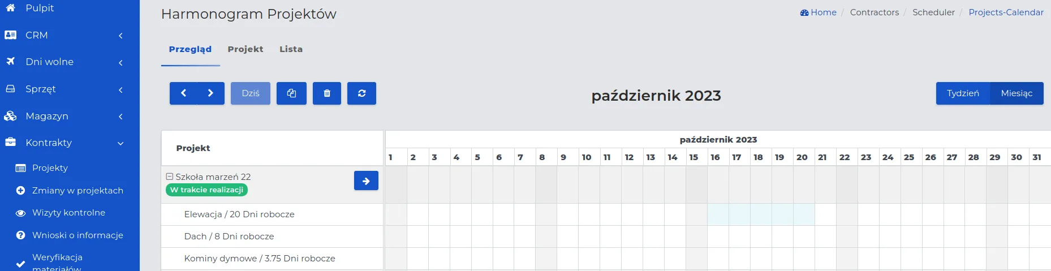Click the Dziś button
This screenshot has width=1051, height=271.
pyautogui.click(x=251, y=93)
